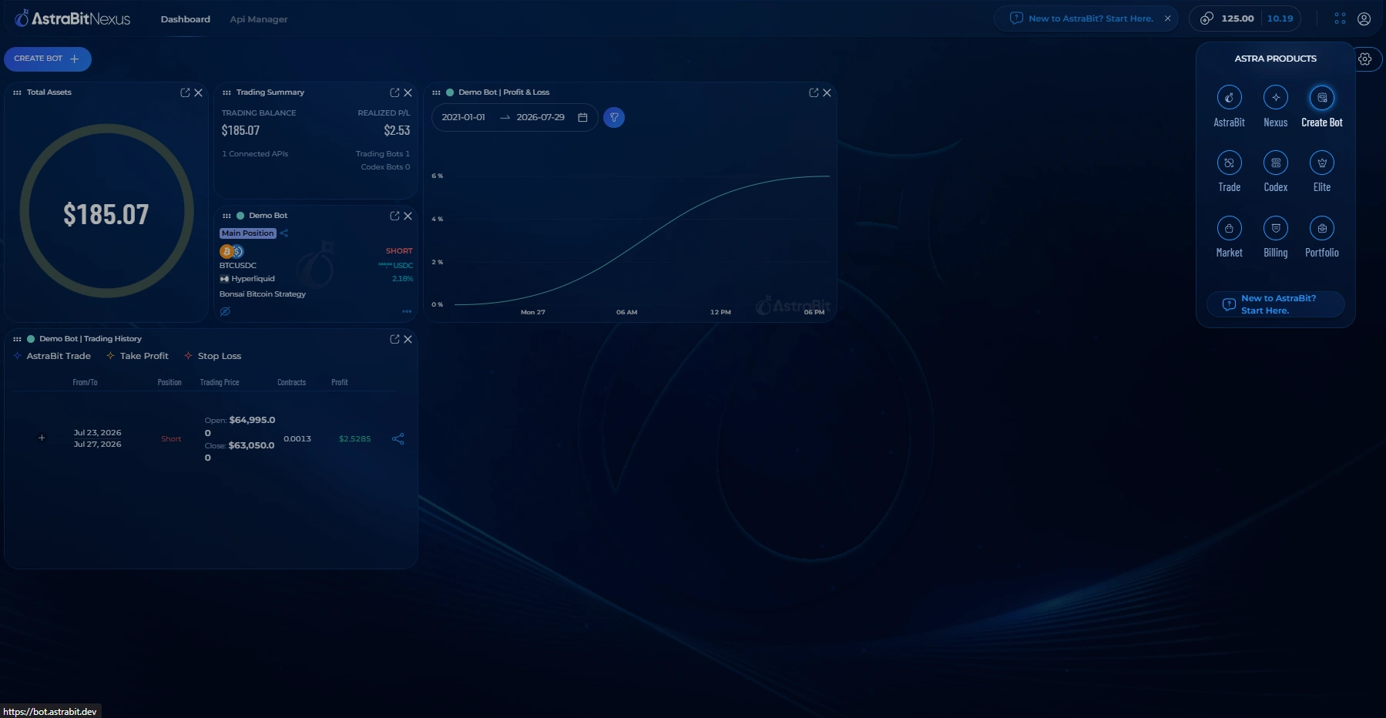Click the AstraBit Nexus logo

click(x=72, y=18)
